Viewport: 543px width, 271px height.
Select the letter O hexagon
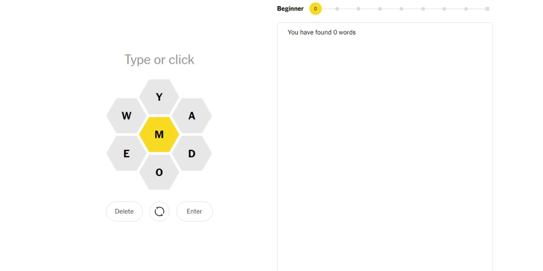coord(159,172)
